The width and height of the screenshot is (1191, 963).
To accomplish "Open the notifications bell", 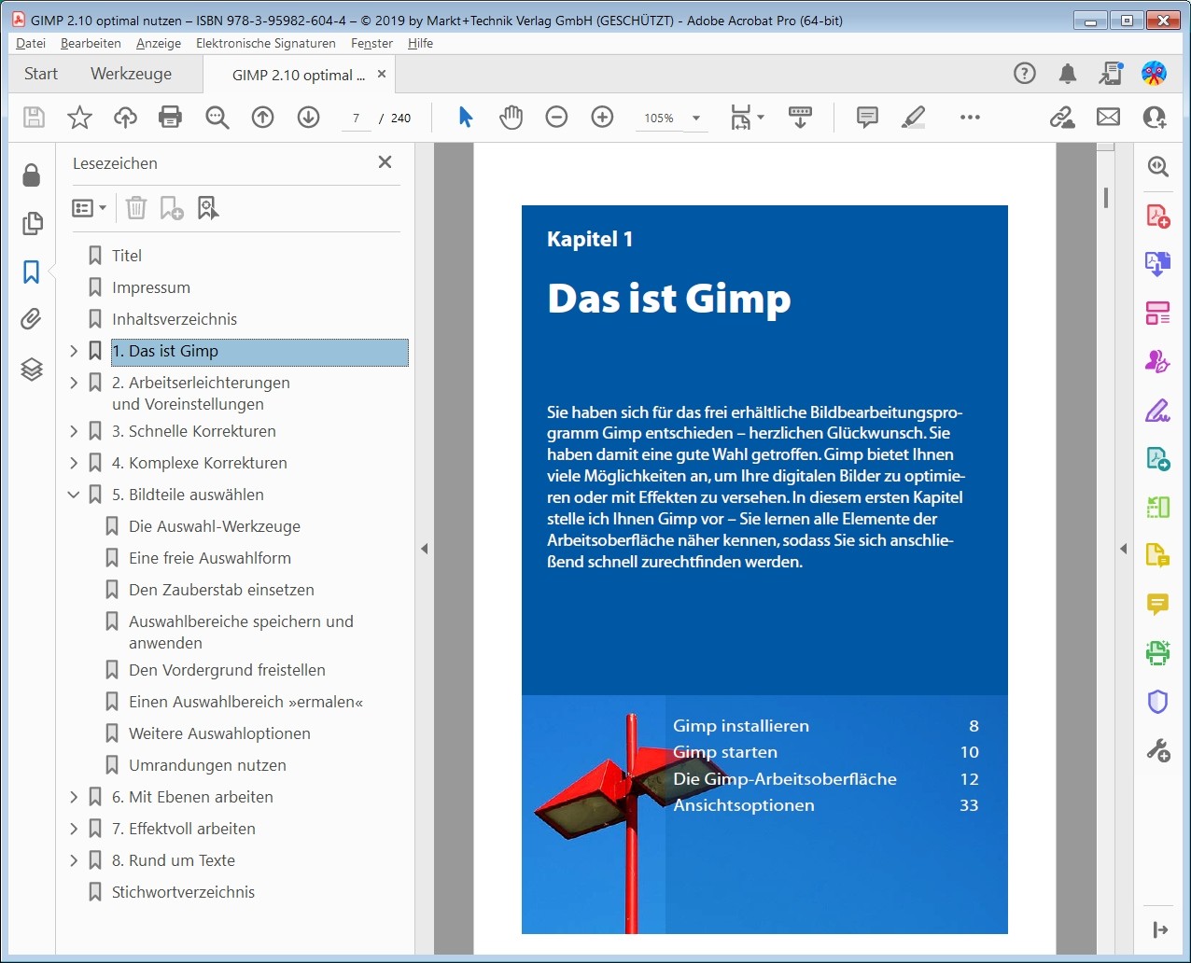I will pyautogui.click(x=1068, y=74).
